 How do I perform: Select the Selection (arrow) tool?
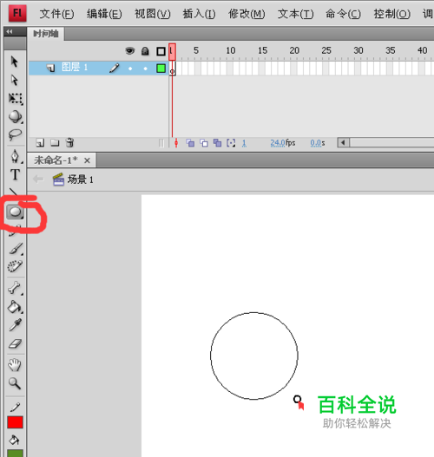(14, 62)
